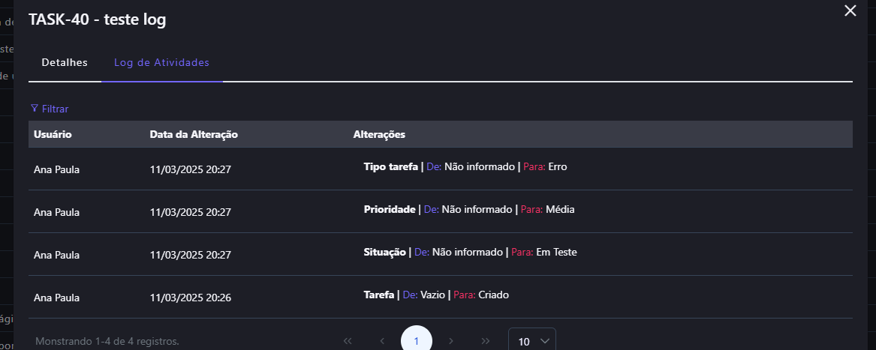Jump to the last page of results
The height and width of the screenshot is (350, 876).
pos(486,341)
